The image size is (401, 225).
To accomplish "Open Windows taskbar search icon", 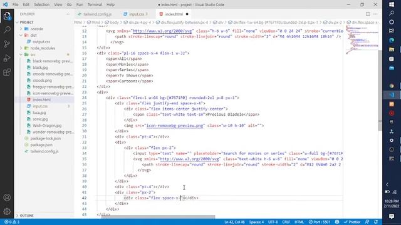I will (392, 13).
